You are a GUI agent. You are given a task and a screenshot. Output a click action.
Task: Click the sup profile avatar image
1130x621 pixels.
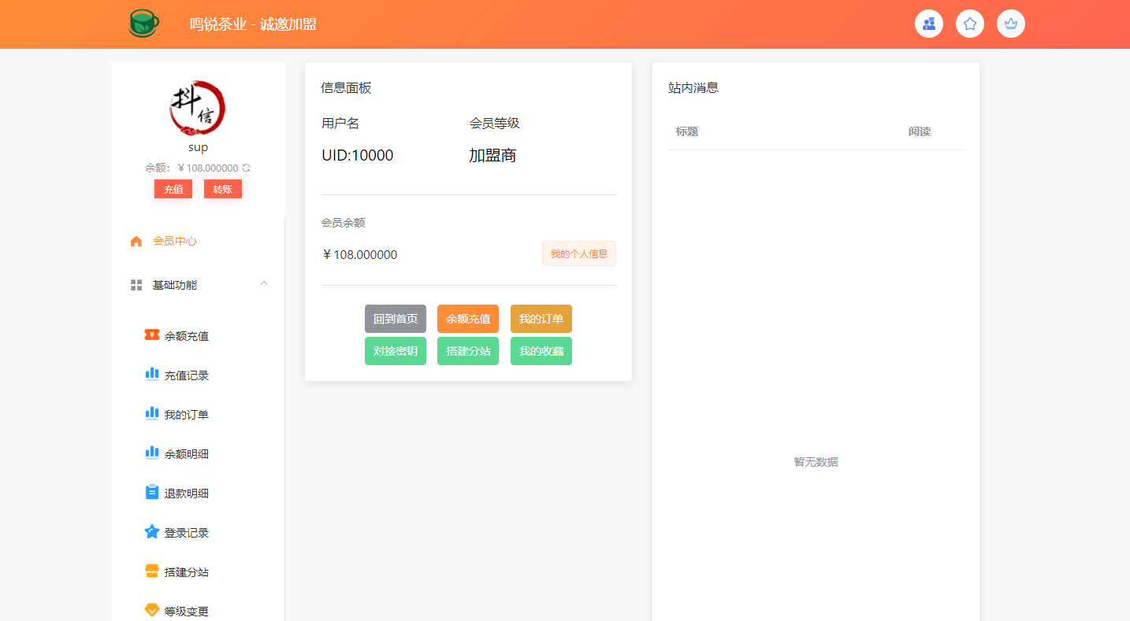(x=198, y=107)
